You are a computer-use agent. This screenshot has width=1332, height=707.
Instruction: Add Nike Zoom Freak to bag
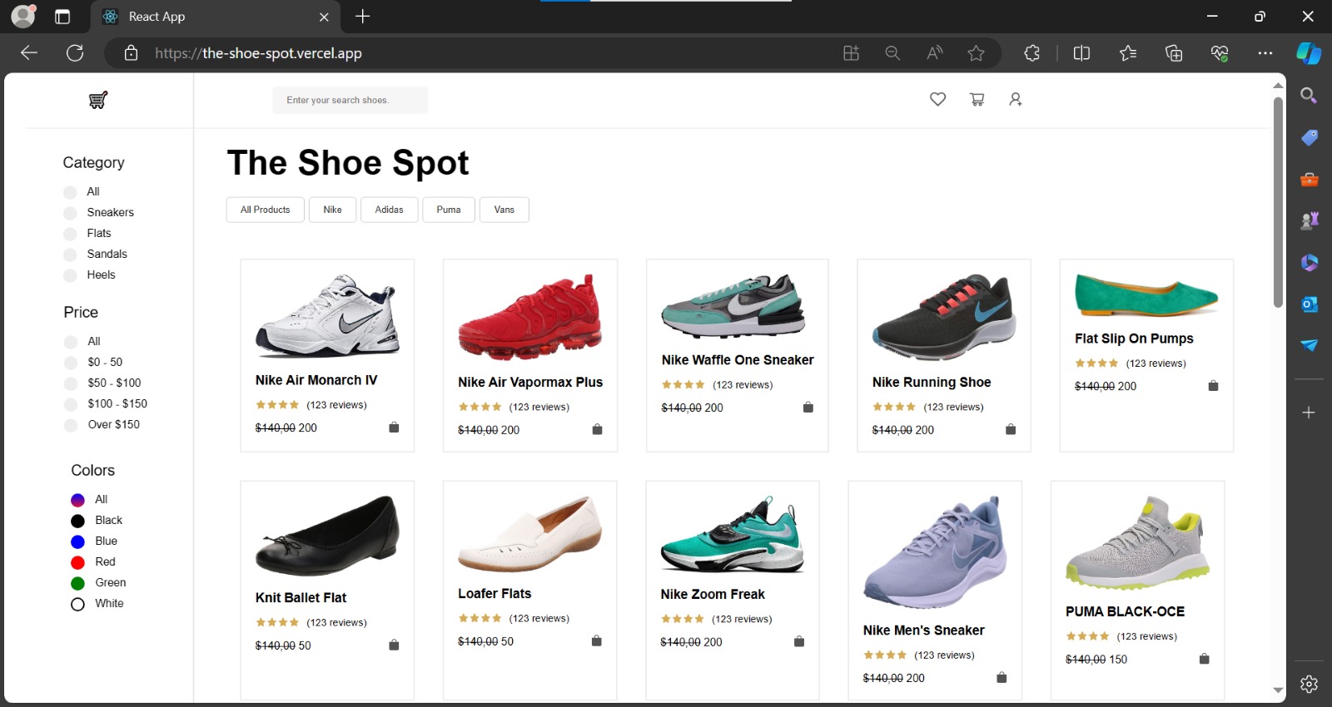pyautogui.click(x=799, y=641)
